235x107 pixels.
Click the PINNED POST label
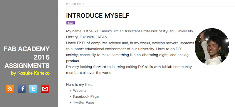pos(75,4)
